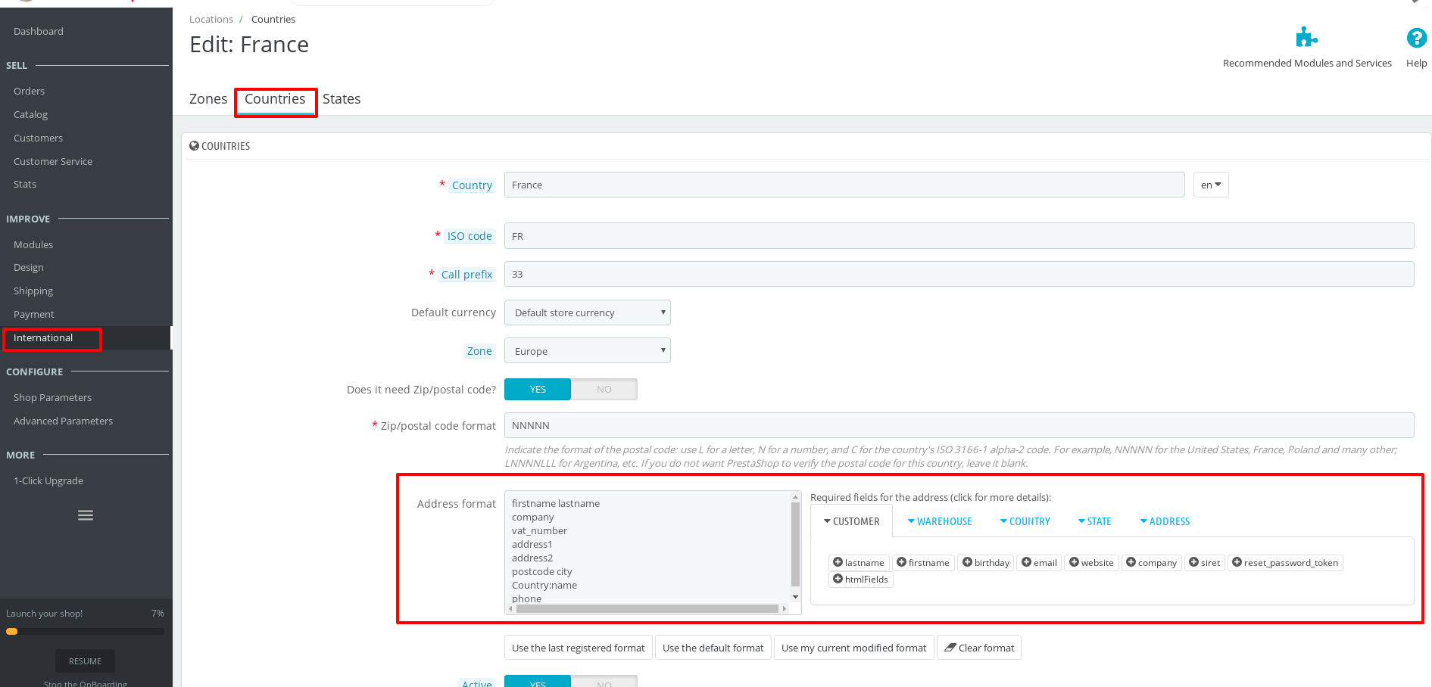Focus the Call prefix input field
1432x687 pixels.
coord(959,274)
